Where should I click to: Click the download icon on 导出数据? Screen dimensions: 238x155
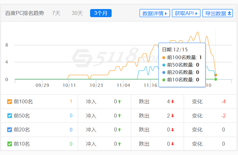[230, 13]
